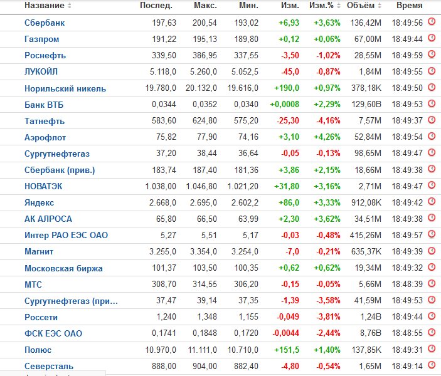This screenshot has height=376, width=441.
Task: Click the clock icon in Северсталь row
Action: 432,365
